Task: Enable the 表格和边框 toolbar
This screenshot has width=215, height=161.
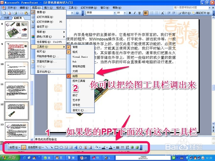Action: tap(80, 66)
